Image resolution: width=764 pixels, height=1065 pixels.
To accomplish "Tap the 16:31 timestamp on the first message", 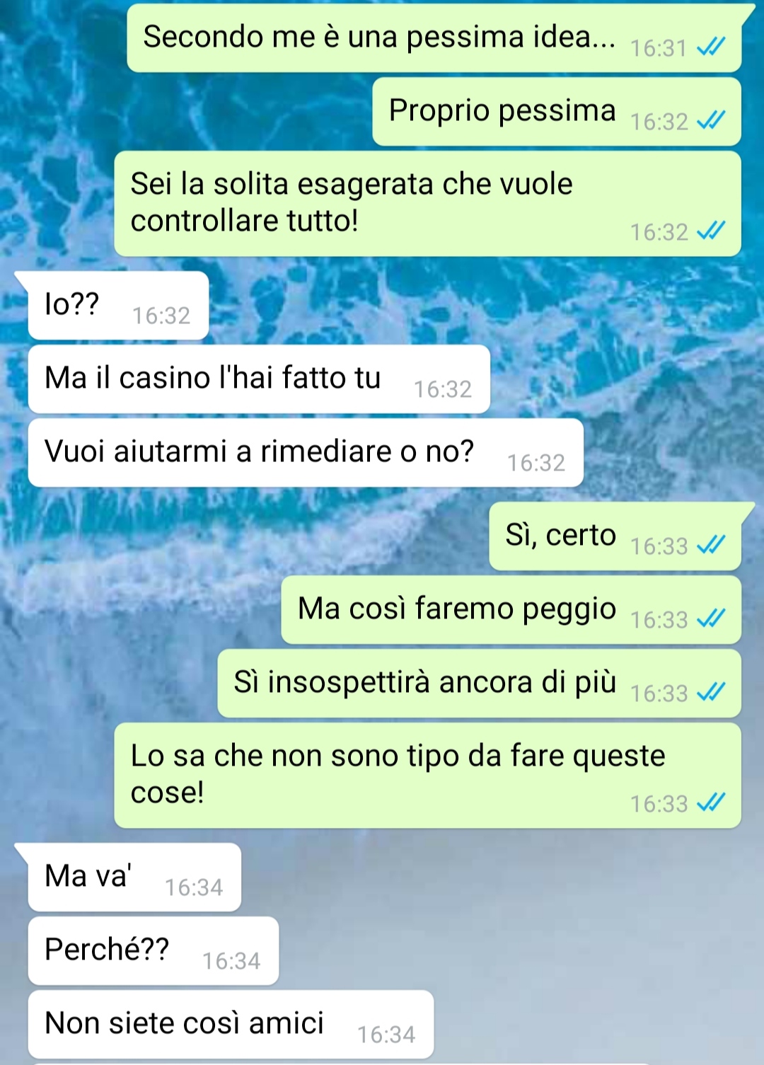I will pos(659,48).
